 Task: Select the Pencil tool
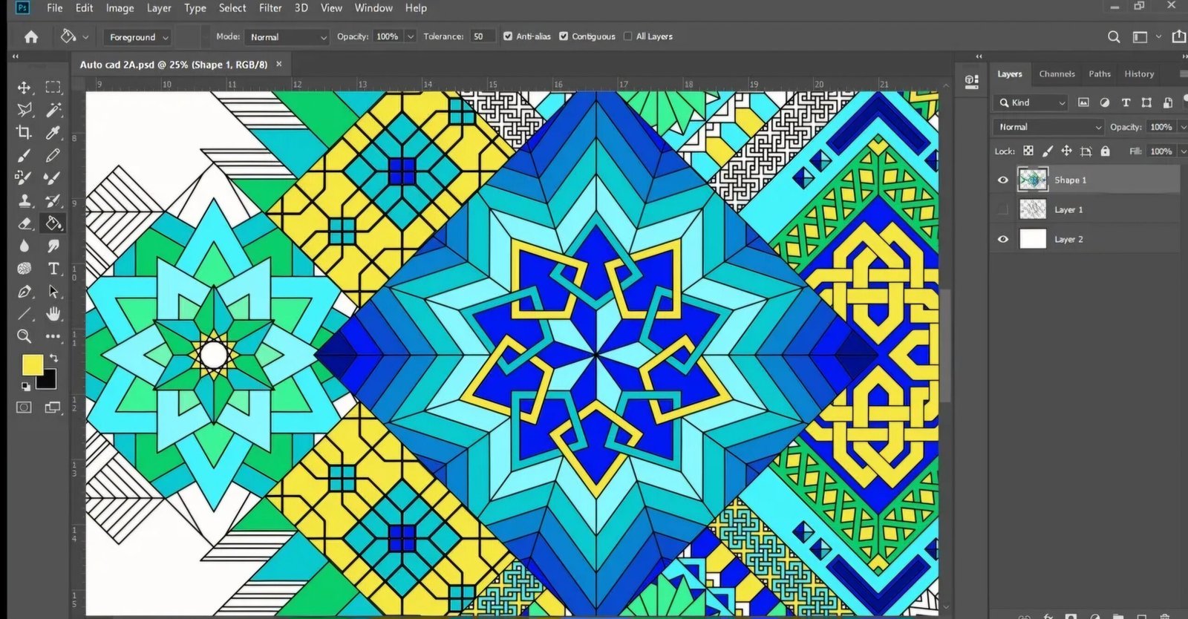(x=53, y=155)
